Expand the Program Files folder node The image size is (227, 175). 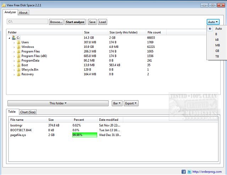click(14, 52)
